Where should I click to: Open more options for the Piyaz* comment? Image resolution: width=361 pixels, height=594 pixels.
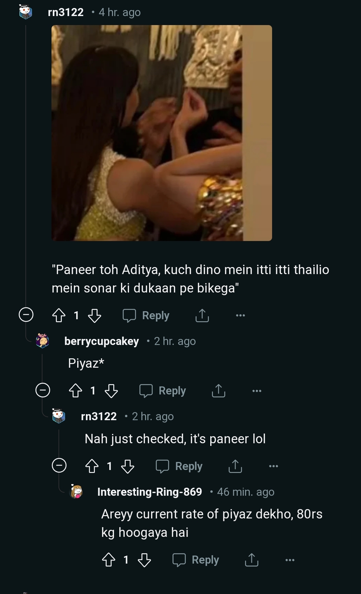(257, 391)
